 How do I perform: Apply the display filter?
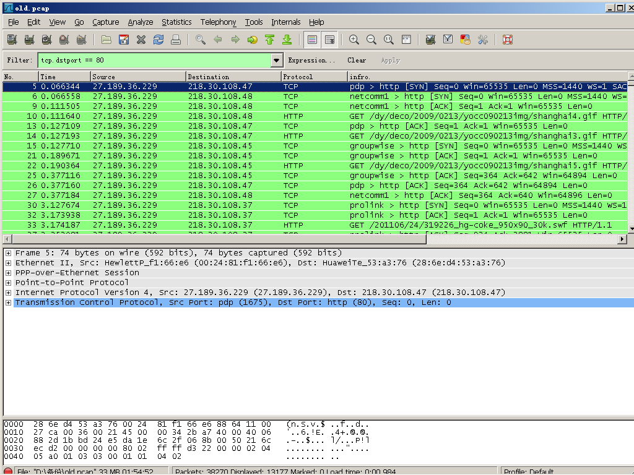coord(390,60)
